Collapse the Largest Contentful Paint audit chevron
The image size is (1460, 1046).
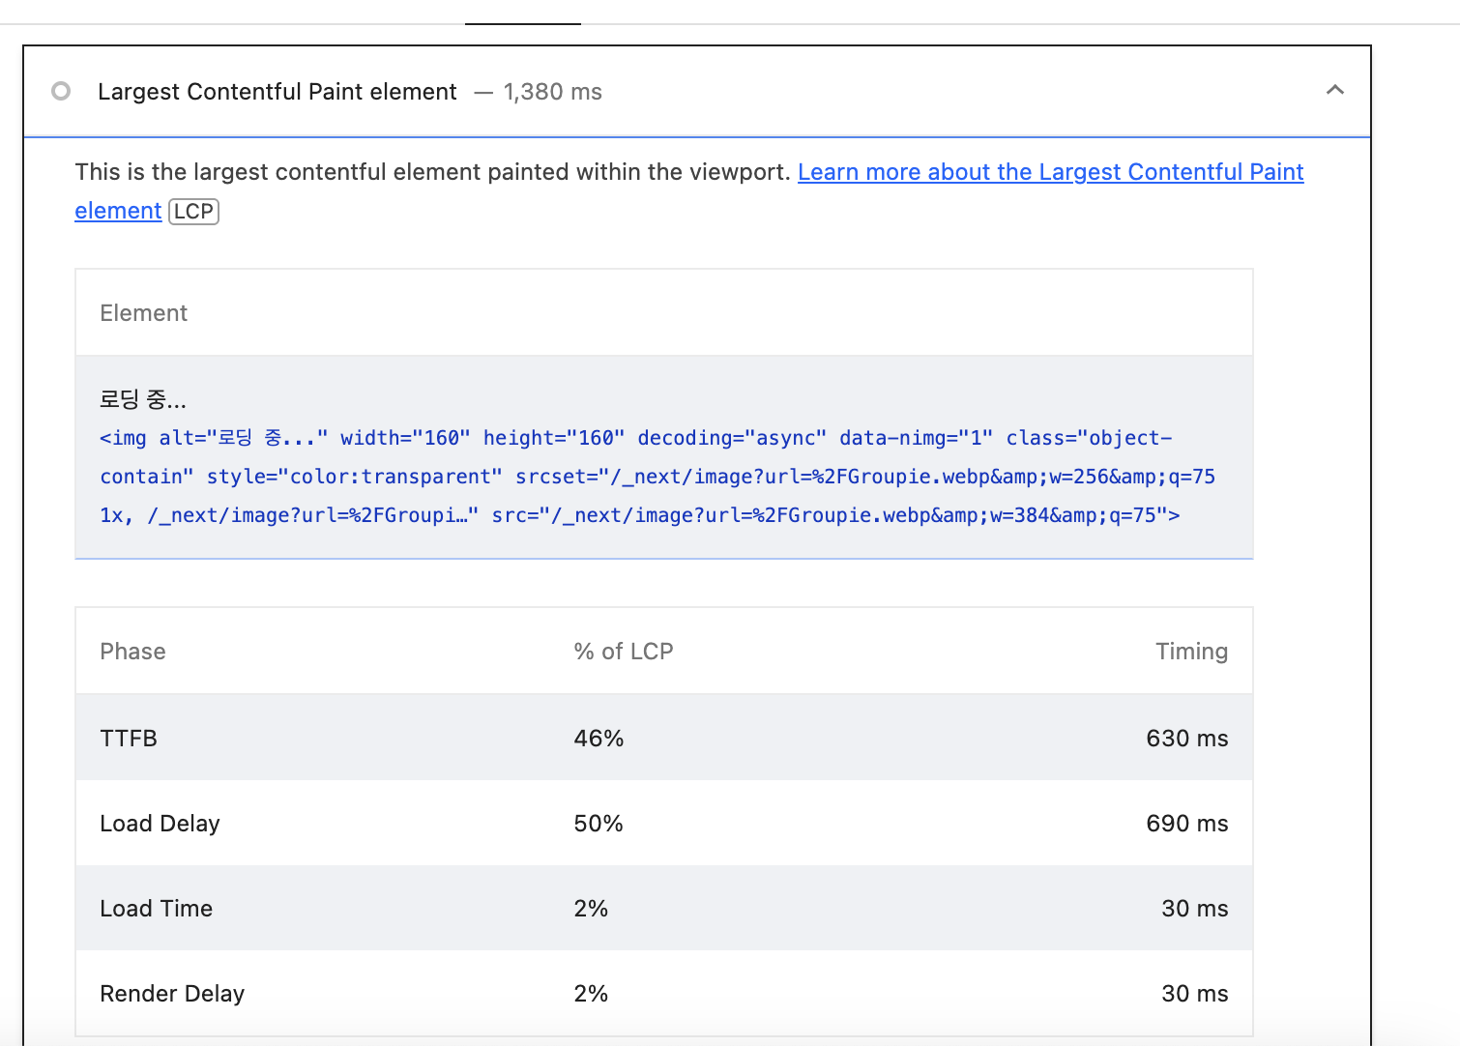coord(1334,90)
